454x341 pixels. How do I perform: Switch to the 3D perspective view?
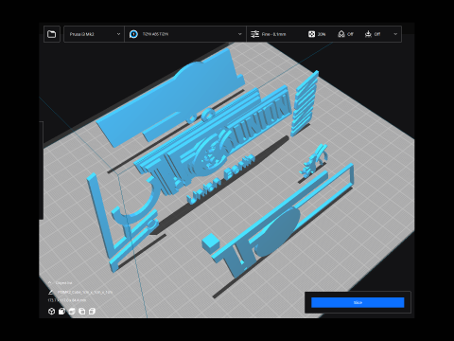point(51,312)
